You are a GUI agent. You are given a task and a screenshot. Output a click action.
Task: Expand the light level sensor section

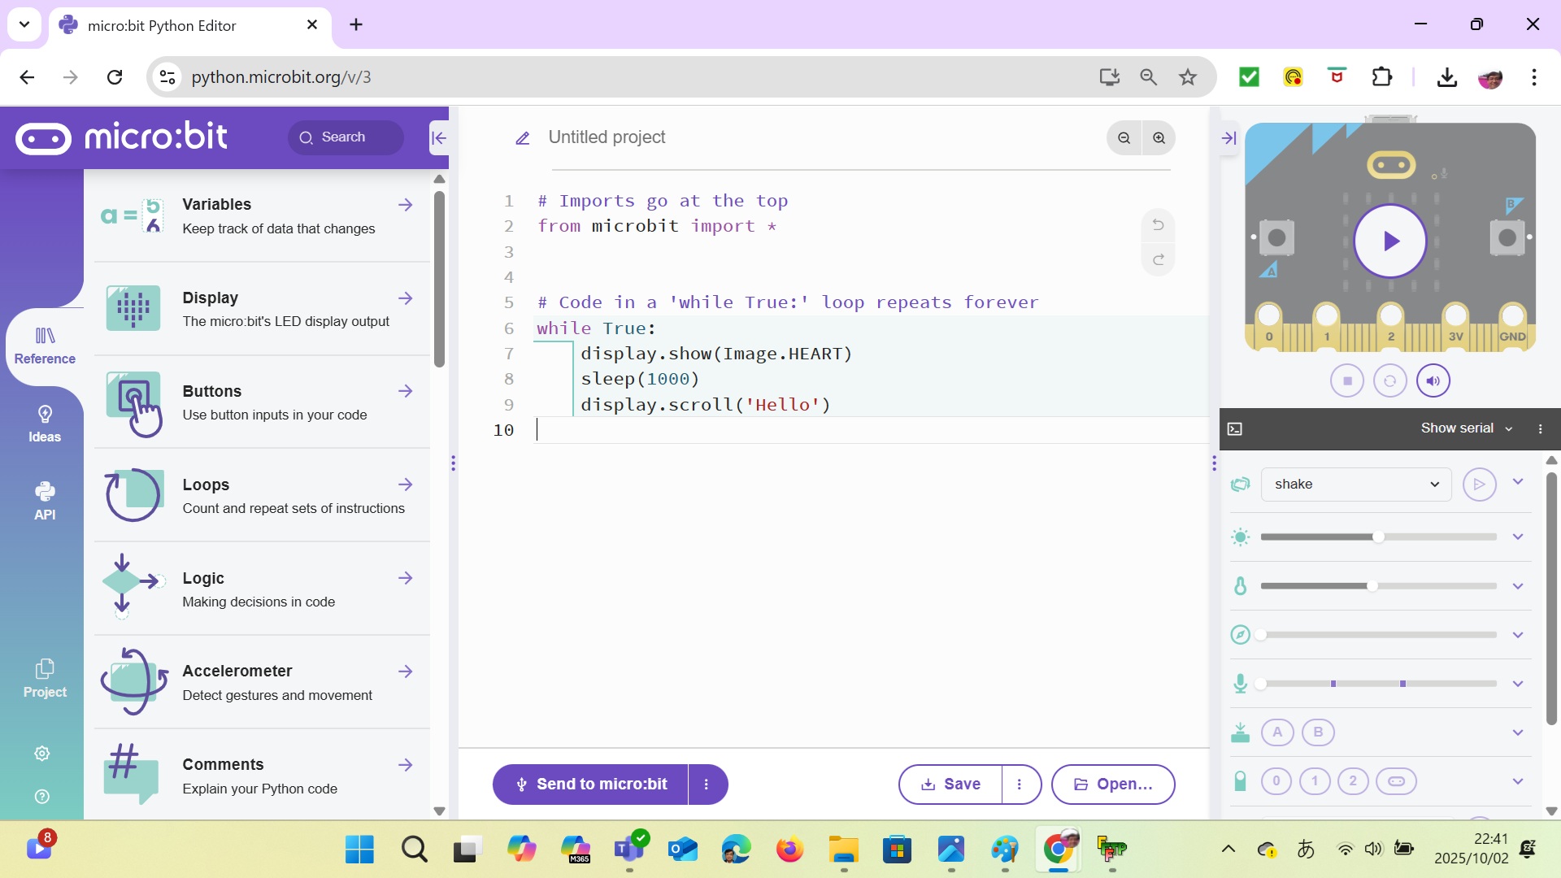click(1518, 537)
